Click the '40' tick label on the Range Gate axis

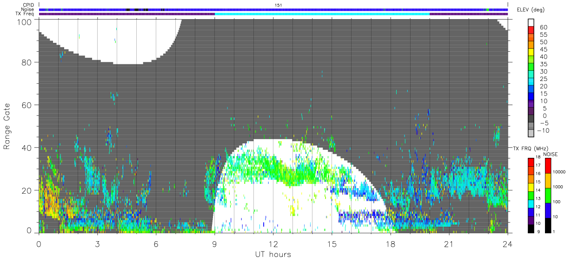click(x=27, y=148)
